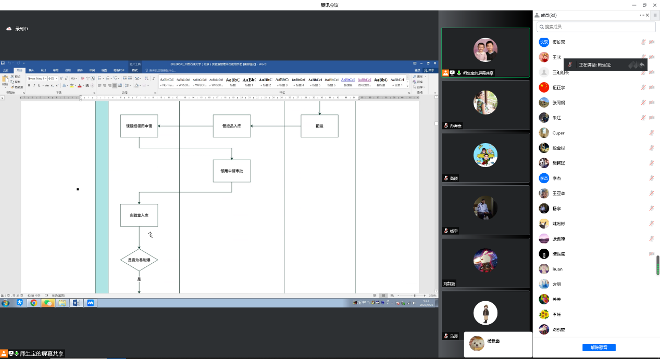660x359 pixels.
Task: Click the Italic icon in Word ribbon
Action: pos(34,85)
